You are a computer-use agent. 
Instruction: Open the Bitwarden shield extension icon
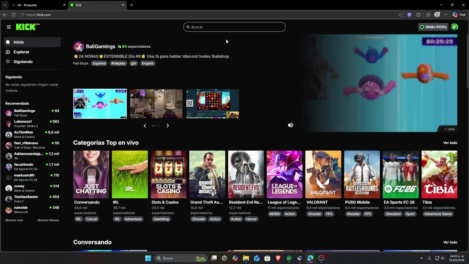(409, 15)
